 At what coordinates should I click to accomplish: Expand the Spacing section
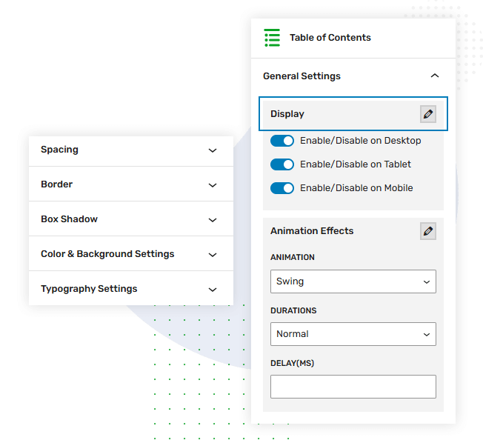click(x=213, y=150)
